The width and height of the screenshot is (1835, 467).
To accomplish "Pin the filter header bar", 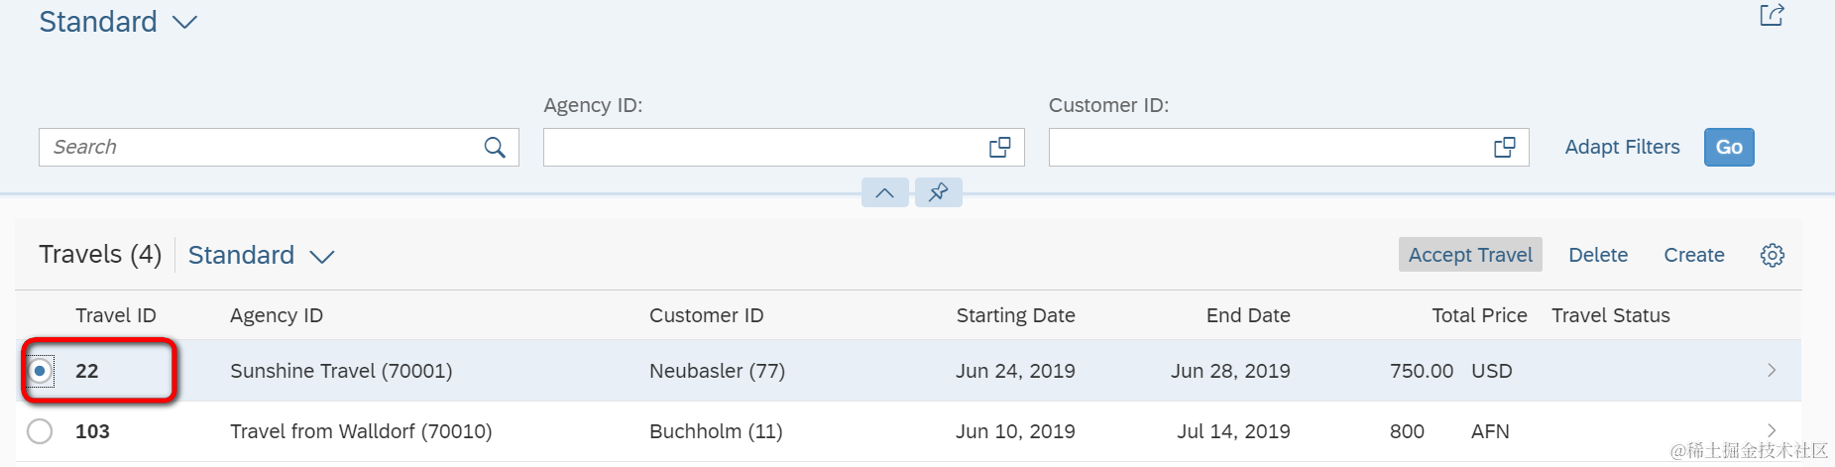I will click(938, 192).
